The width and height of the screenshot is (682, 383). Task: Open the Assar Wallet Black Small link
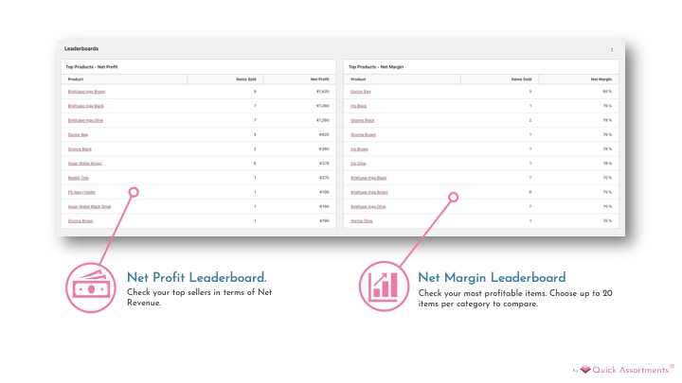(x=90, y=206)
